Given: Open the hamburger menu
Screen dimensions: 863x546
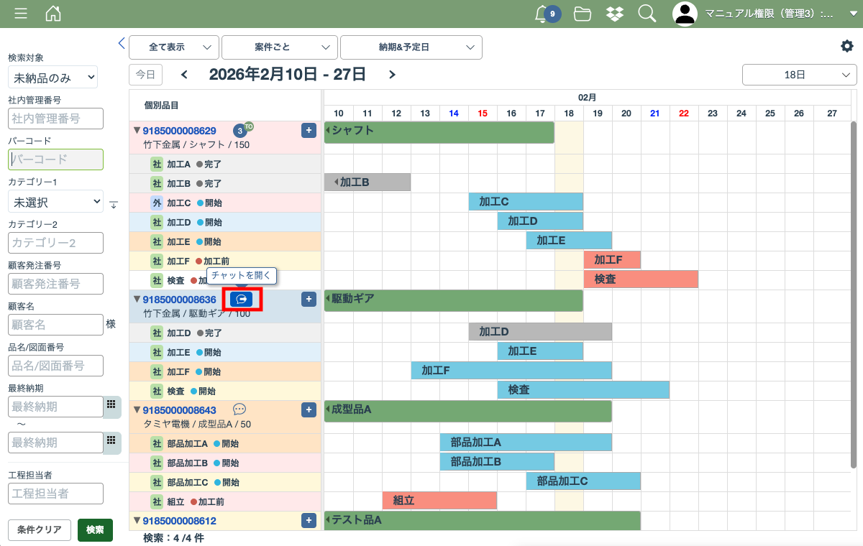Looking at the screenshot, I should coord(21,14).
